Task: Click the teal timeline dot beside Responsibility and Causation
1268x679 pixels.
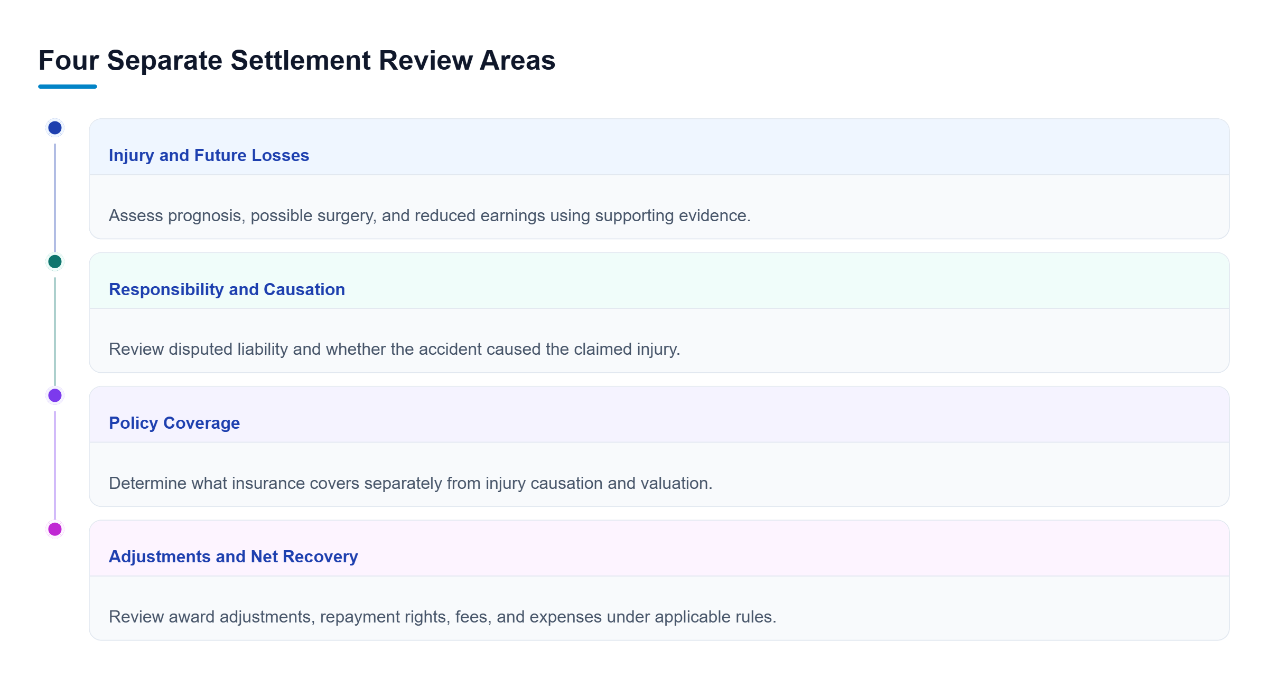Action: click(x=55, y=261)
